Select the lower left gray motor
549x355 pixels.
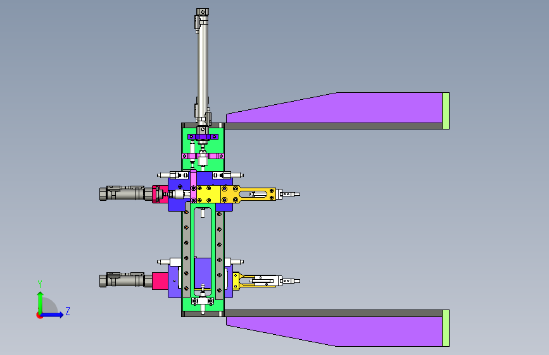click(126, 280)
